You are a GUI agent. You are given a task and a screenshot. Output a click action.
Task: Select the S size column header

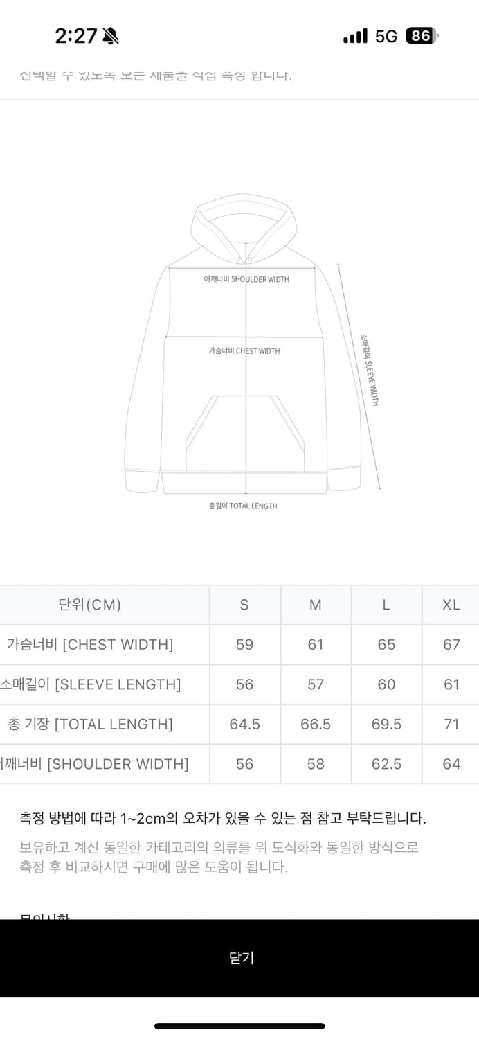244,605
